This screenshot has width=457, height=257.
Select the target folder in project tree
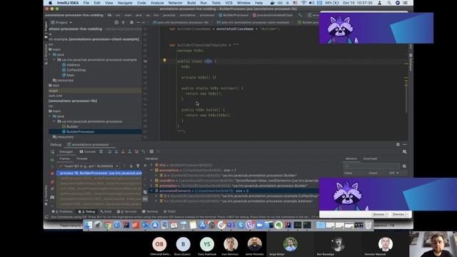point(95,91)
